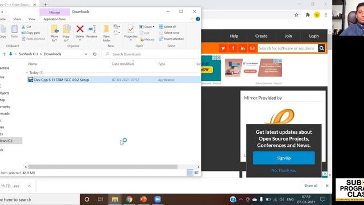Sort by Date modified column

click(x=123, y=64)
